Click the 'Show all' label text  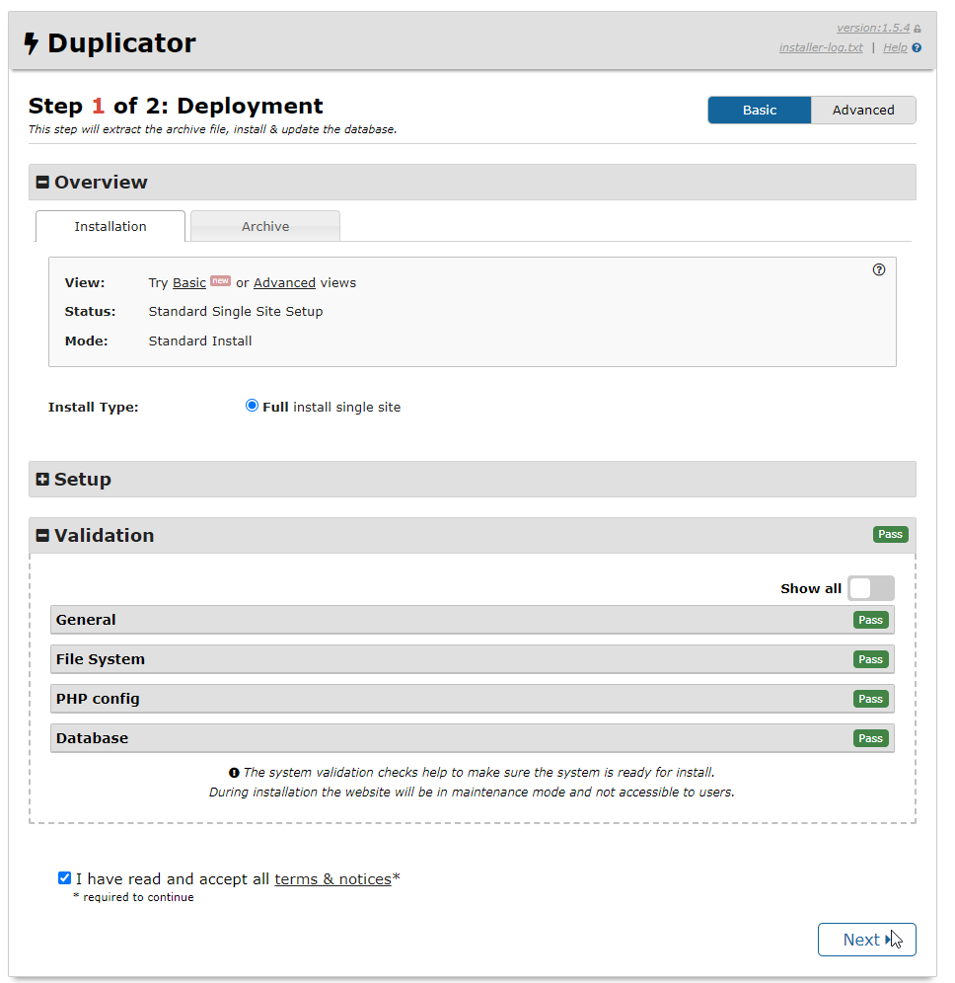tap(811, 588)
